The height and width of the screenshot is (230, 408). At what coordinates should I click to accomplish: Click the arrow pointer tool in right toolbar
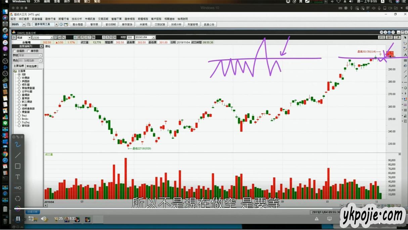405,37
